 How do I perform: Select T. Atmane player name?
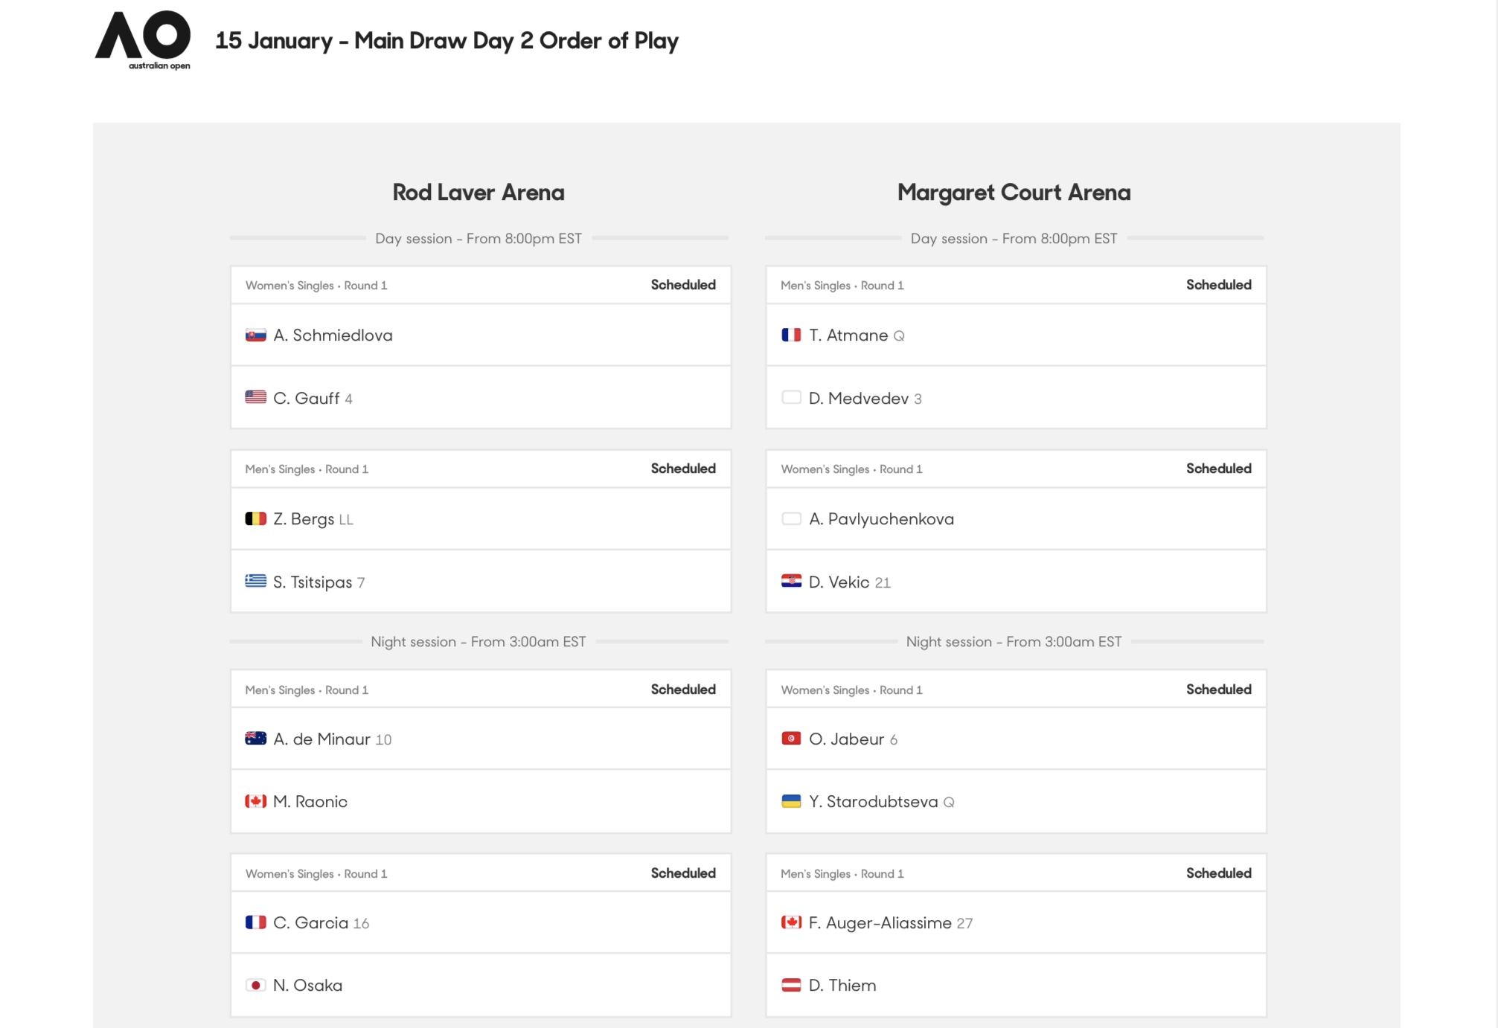848,335
